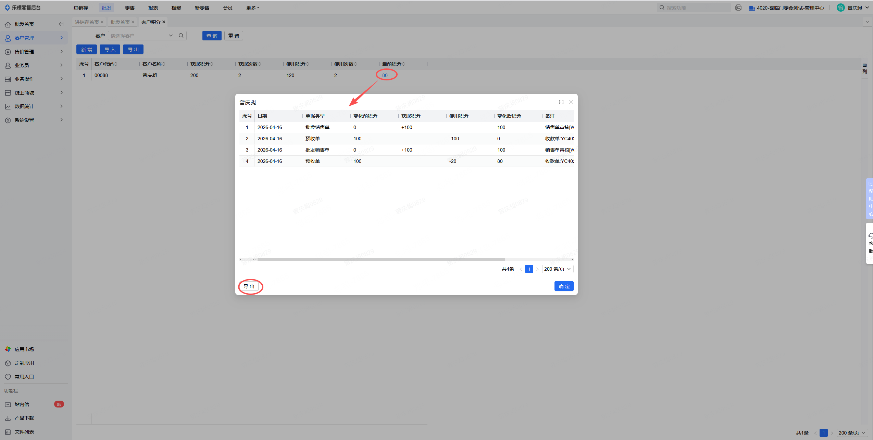The height and width of the screenshot is (440, 873).
Task: Expand the 更多 top menu
Action: [252, 8]
